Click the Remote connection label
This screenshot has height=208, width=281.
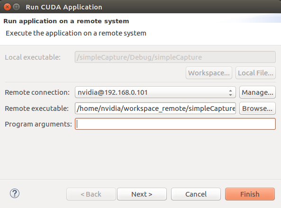[37, 92]
